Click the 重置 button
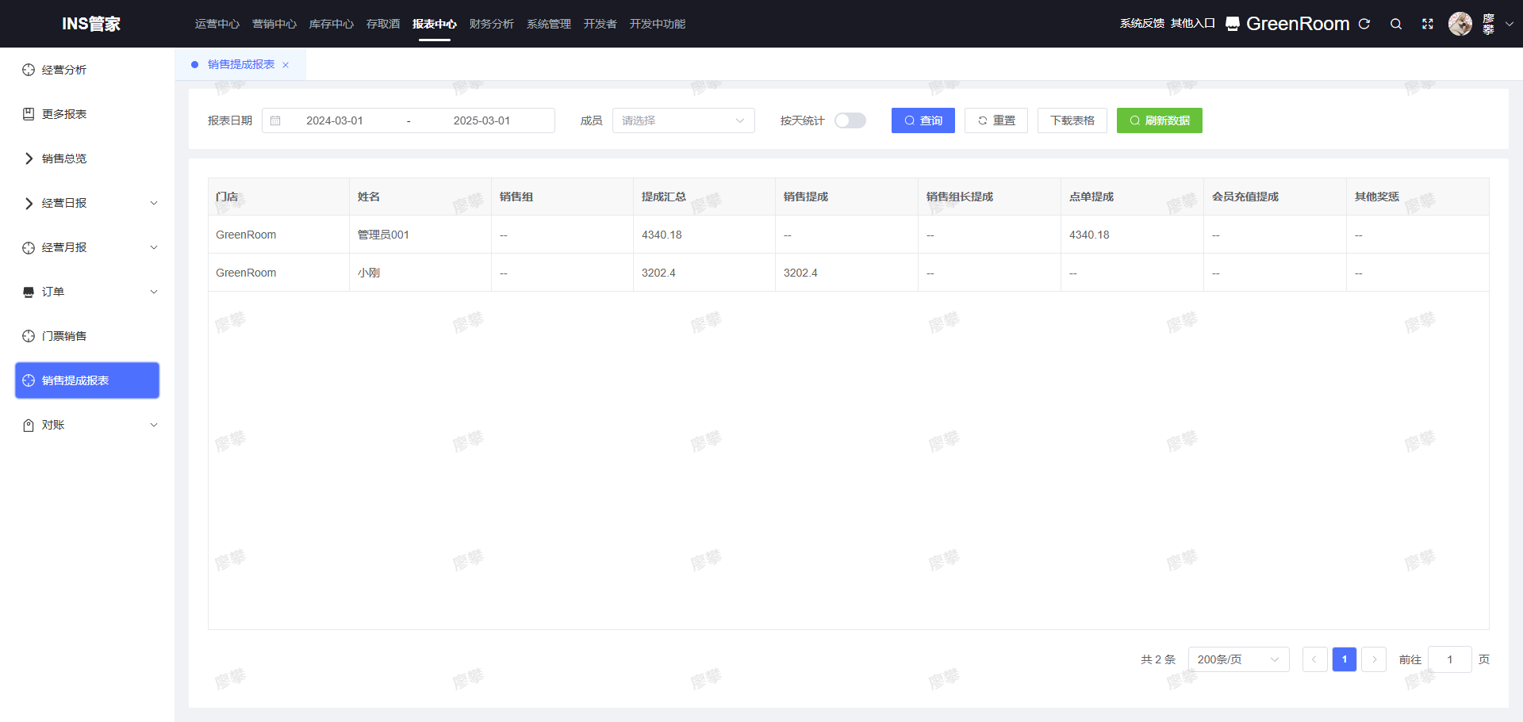 tap(996, 120)
